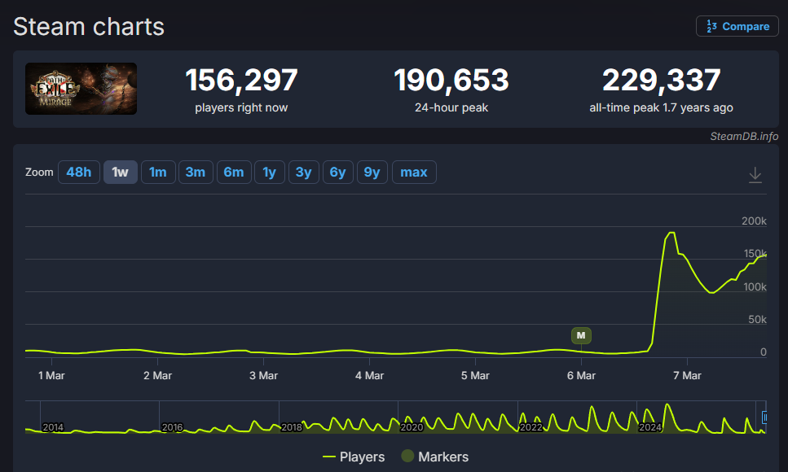This screenshot has height=472, width=788.
Task: Show max chart range
Action: pos(414,173)
